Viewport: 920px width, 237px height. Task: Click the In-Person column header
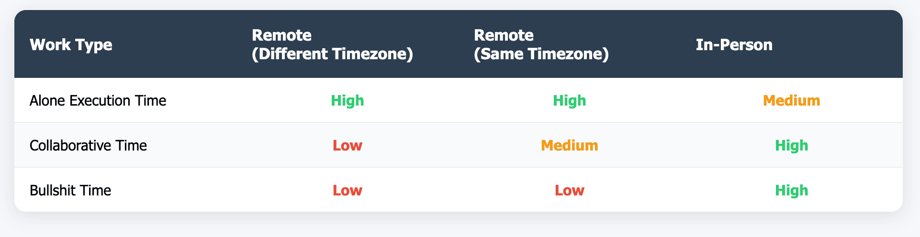(734, 44)
